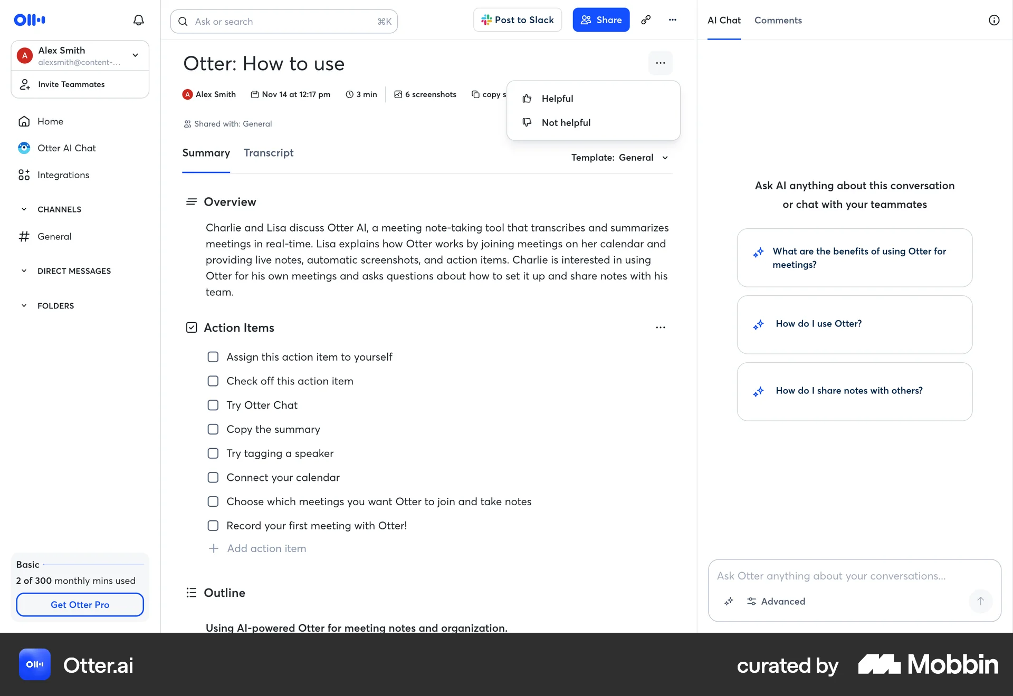Screen dimensions: 1013x696
Task: Open the notifications bell
Action: (138, 20)
